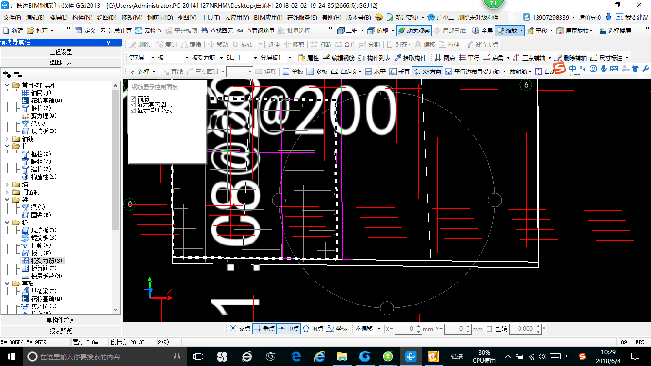Toggle XY方向 rebar direction

(x=427, y=71)
